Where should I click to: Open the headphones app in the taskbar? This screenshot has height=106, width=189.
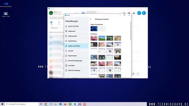[x=80, y=104]
